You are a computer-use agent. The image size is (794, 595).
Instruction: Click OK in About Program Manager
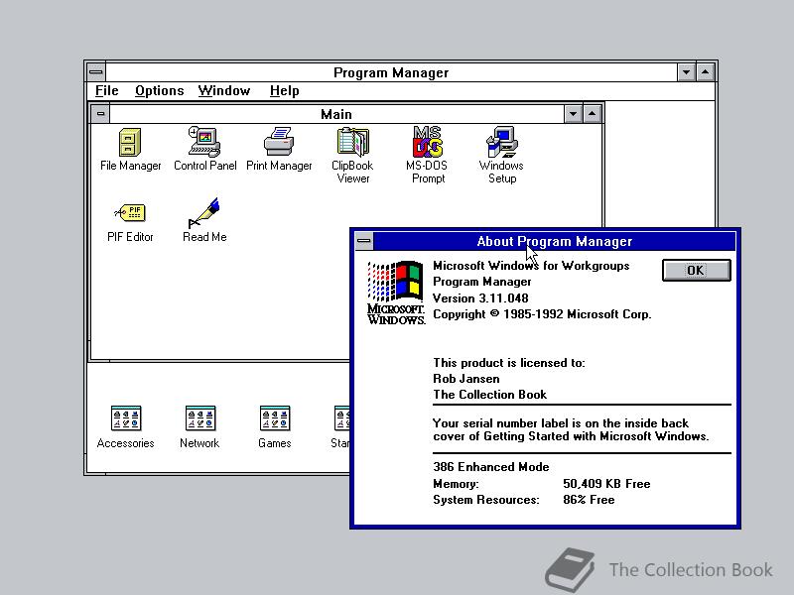[697, 270]
